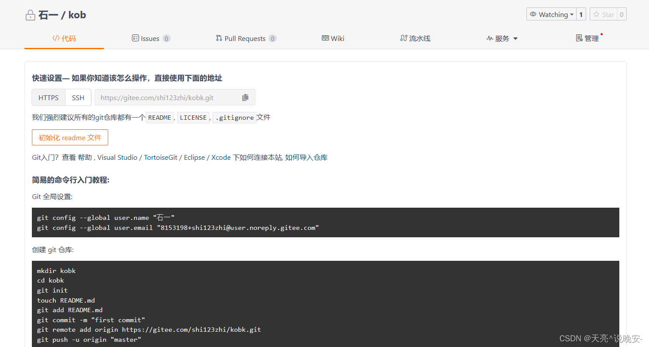Click the git config user.name command line
649x347 pixels.
[106, 218]
